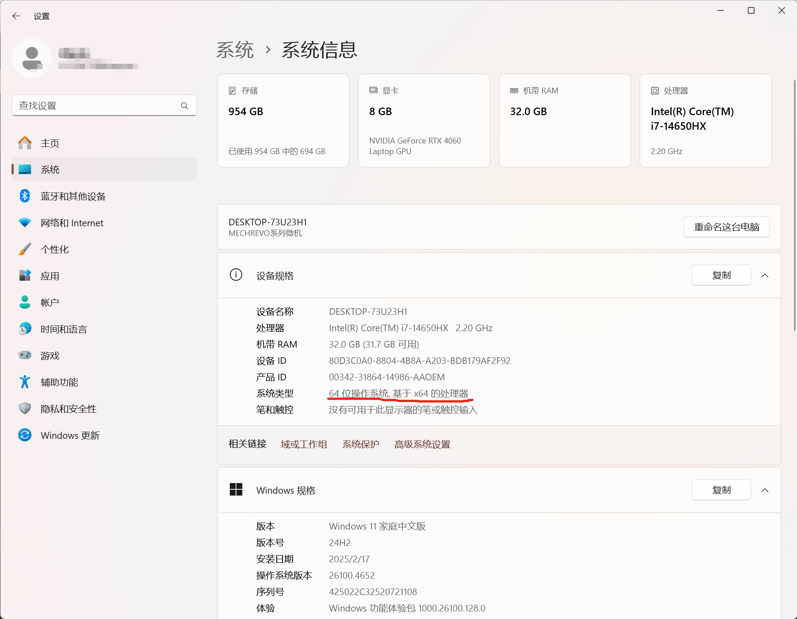Click the search magnifier icon
Viewport: 797px width, 619px height.
click(x=185, y=105)
